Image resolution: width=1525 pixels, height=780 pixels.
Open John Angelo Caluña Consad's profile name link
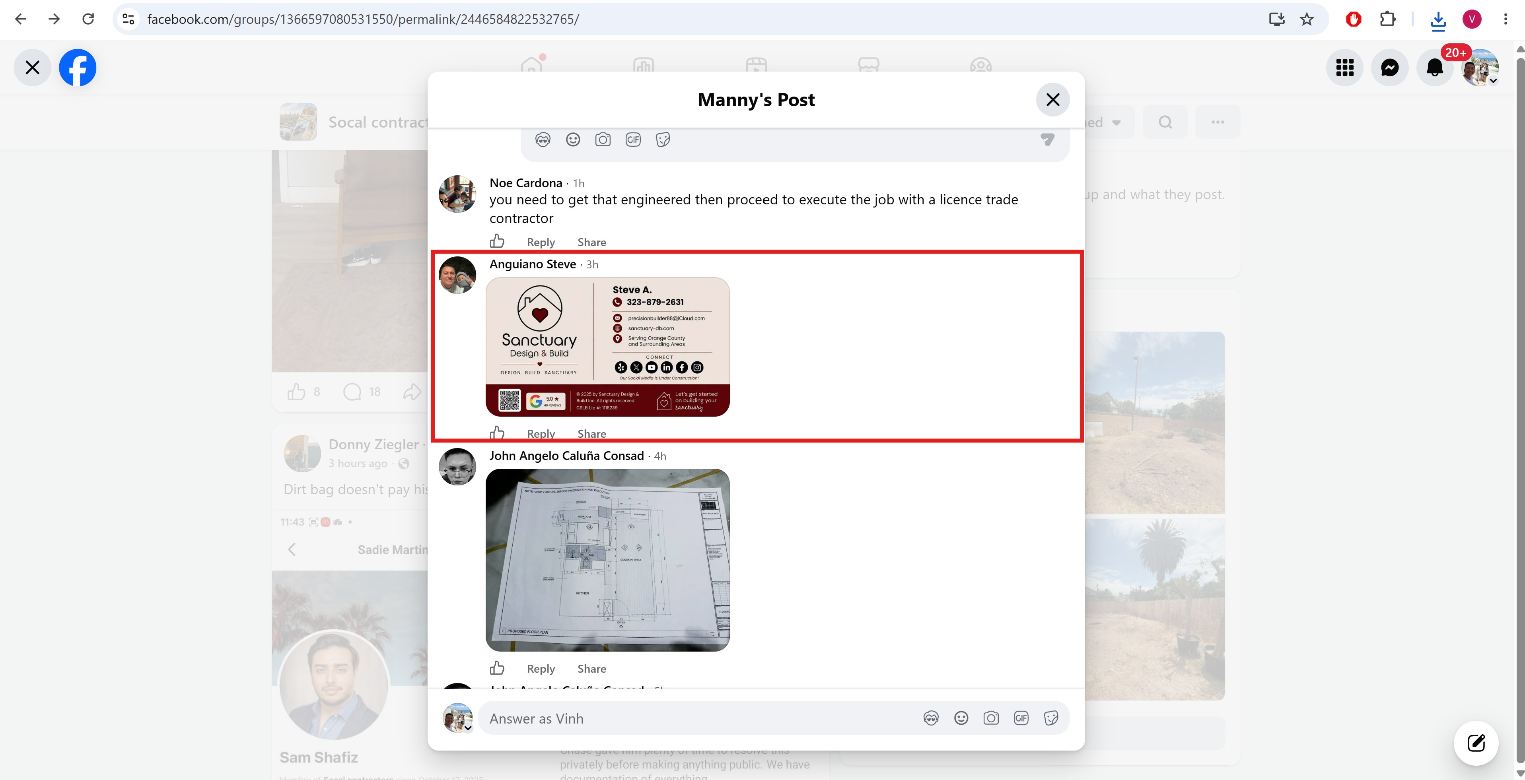tap(566, 456)
